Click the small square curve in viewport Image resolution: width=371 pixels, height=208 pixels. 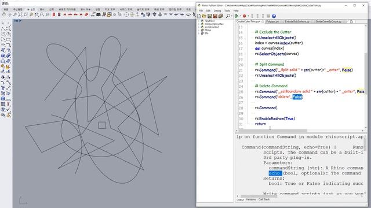(102, 125)
